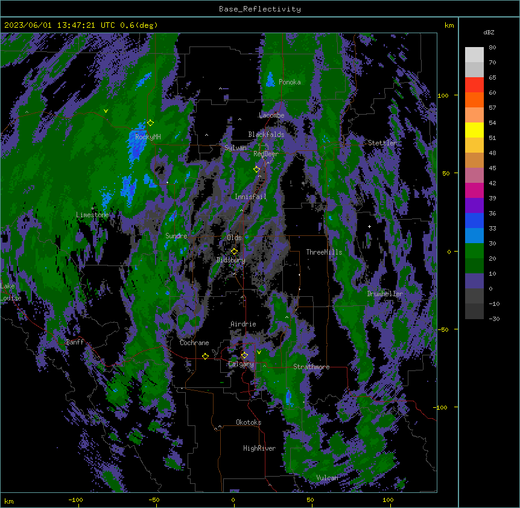Click the Lake Louise label at the map edge
Image resolution: width=520 pixels, height=508 pixels.
11,292
